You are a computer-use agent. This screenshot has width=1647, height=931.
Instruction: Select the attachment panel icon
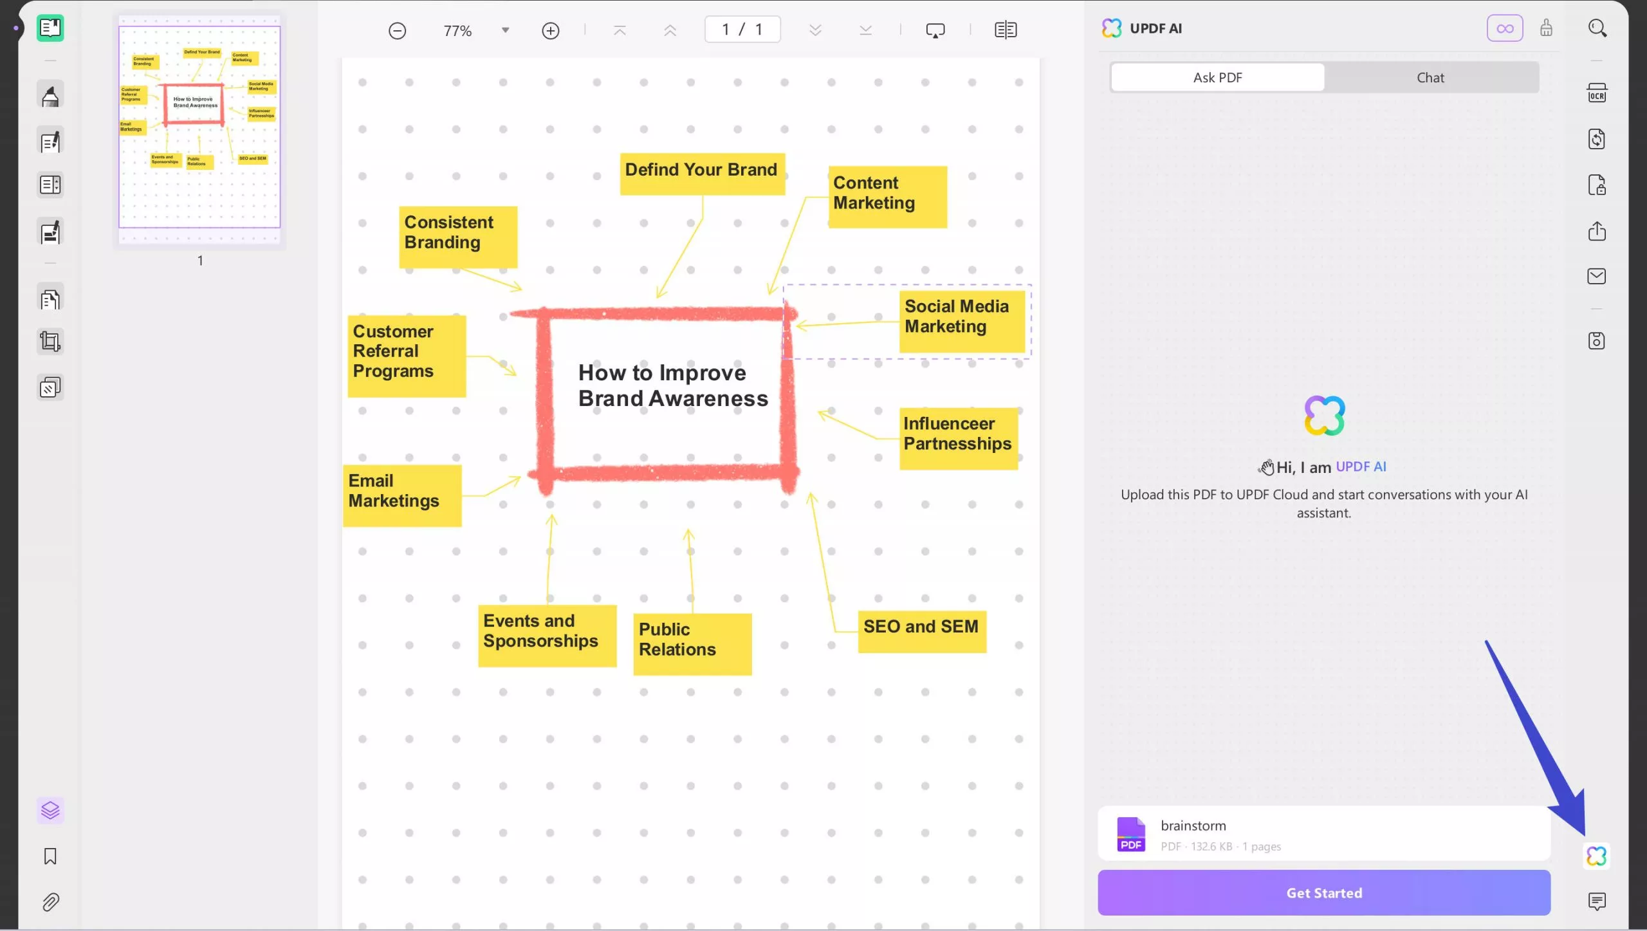coord(50,901)
